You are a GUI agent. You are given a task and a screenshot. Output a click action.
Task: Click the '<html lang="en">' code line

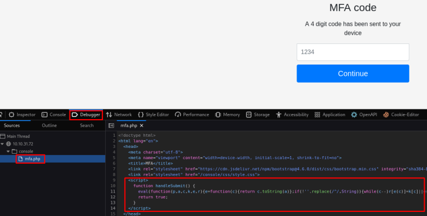point(138,141)
